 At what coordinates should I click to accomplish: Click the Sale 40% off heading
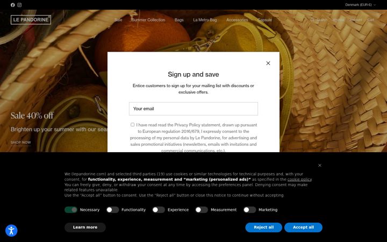point(32,115)
